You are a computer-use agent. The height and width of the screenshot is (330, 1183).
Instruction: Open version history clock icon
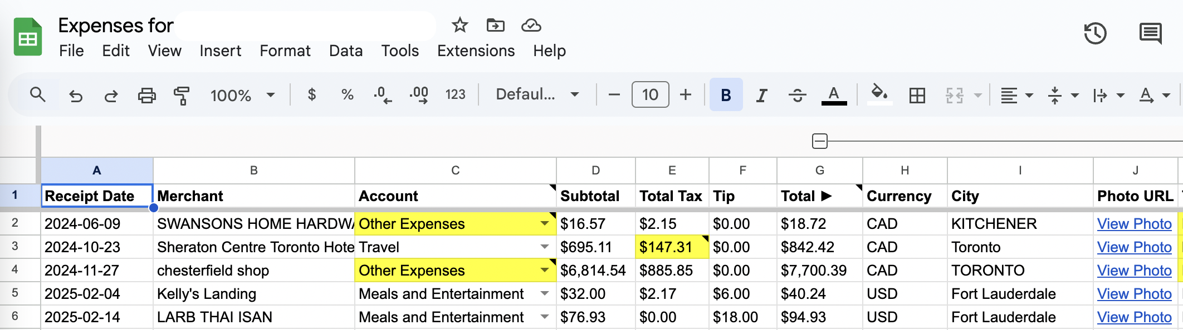tap(1094, 33)
